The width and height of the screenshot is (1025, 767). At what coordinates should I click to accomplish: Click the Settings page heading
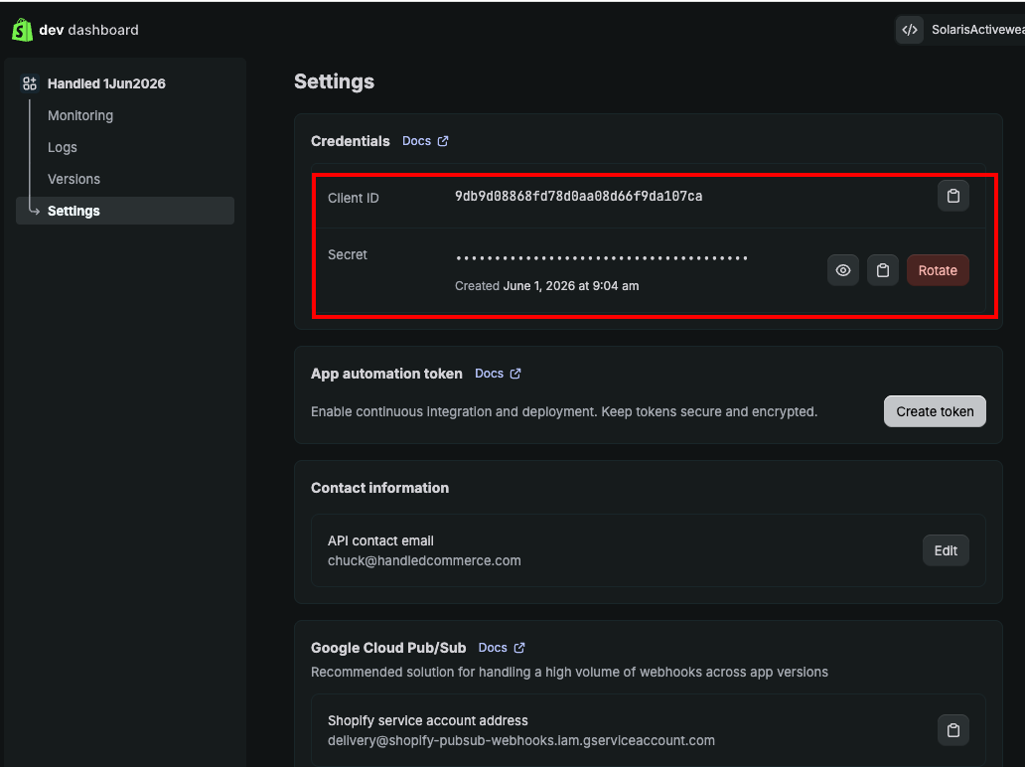click(334, 81)
